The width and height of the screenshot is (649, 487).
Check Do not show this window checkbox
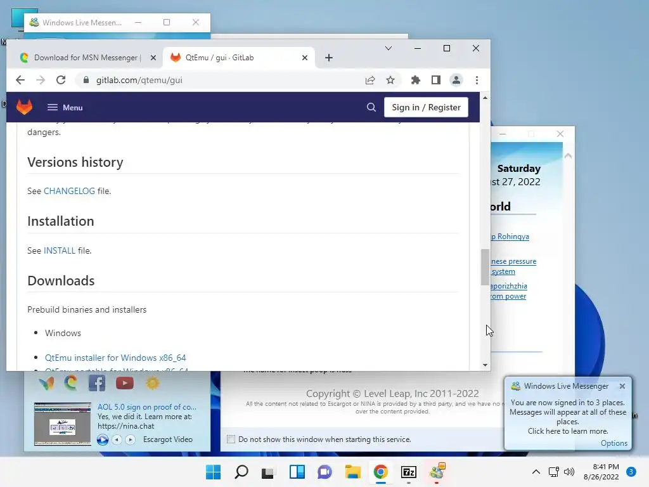(231, 439)
